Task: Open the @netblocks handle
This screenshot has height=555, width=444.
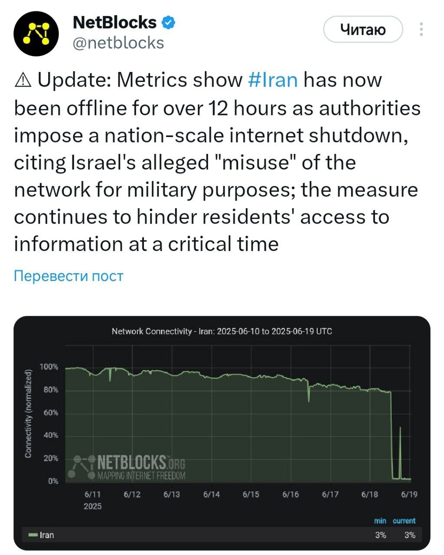Action: (x=118, y=43)
